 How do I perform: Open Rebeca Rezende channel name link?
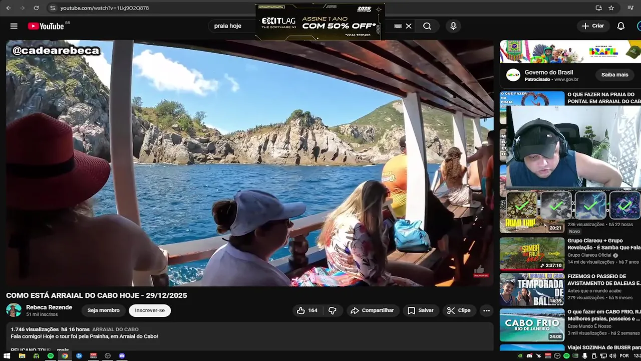[49, 307]
